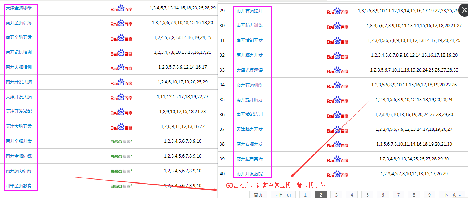Open the 天津开发潜能 keyword link

point(19,112)
